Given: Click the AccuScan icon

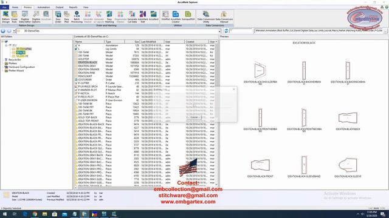Looking at the screenshot, I should 46,16.
